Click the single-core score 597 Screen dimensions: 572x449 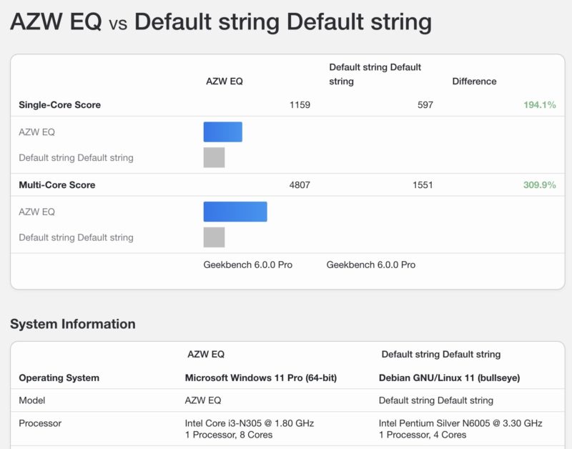[425, 105]
